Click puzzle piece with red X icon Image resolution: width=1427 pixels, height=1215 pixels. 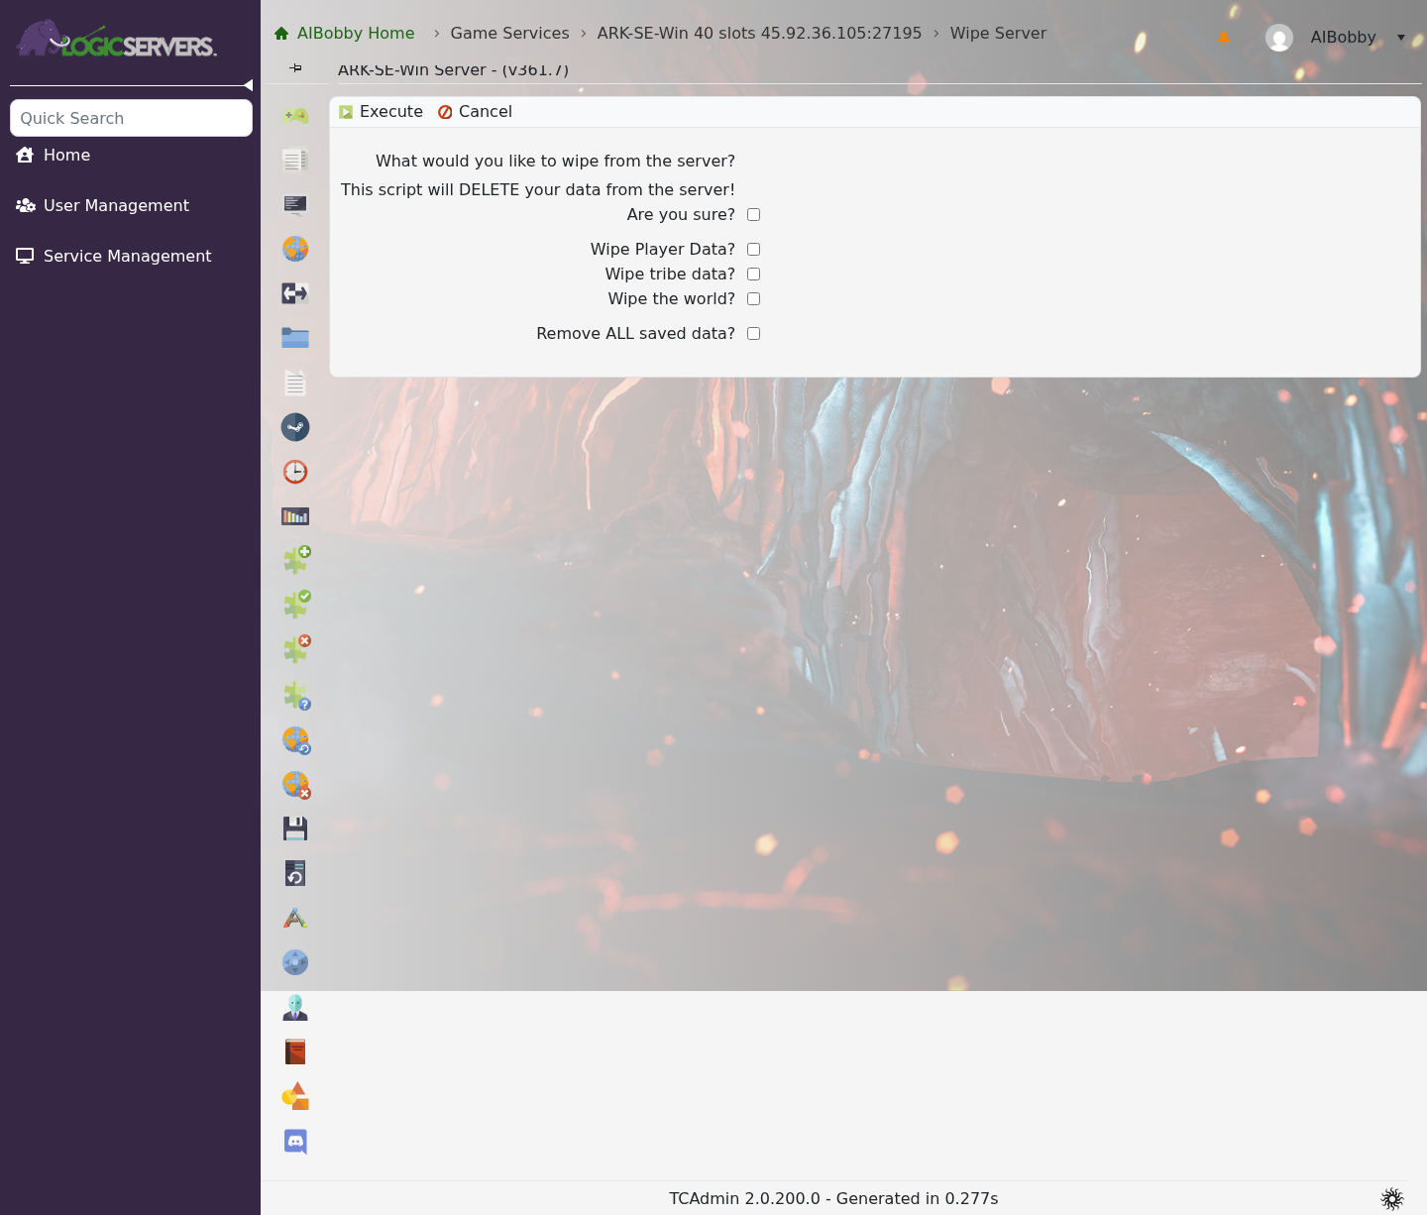(296, 649)
